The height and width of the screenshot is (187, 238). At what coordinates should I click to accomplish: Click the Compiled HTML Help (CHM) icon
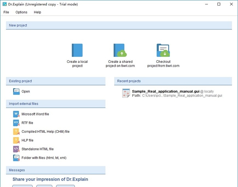click(x=16, y=132)
